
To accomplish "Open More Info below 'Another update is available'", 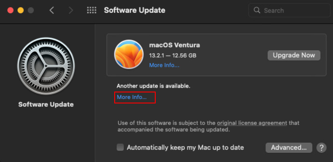I will (132, 97).
